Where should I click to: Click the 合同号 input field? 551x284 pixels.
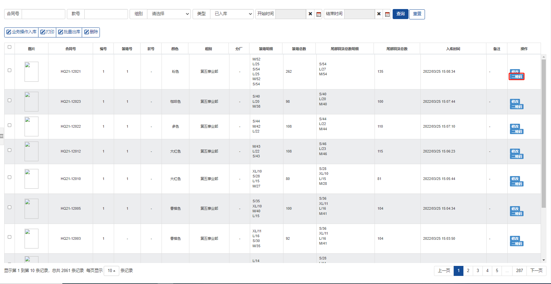click(43, 14)
